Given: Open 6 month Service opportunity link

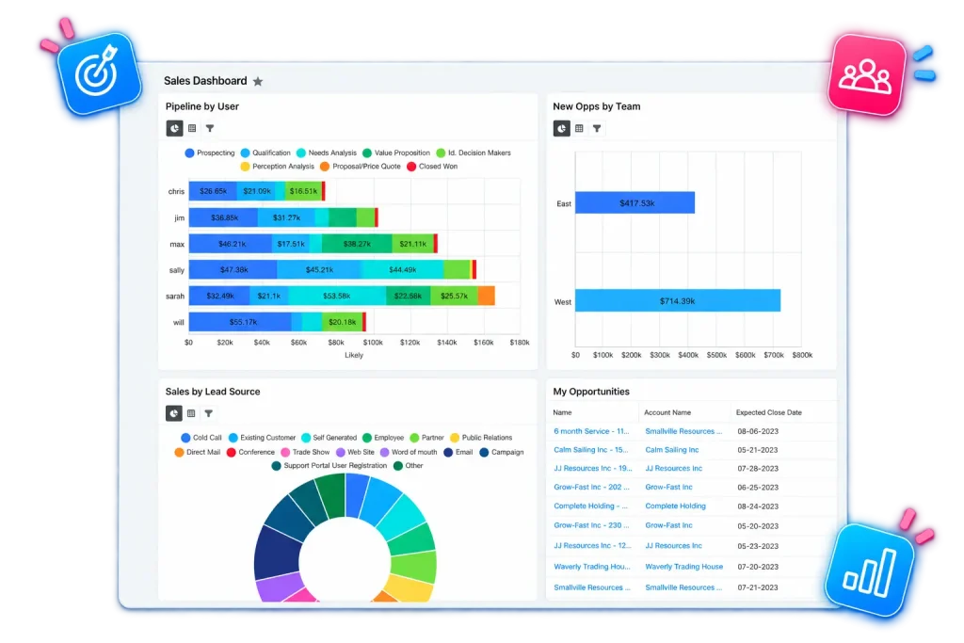Looking at the screenshot, I should click(591, 431).
